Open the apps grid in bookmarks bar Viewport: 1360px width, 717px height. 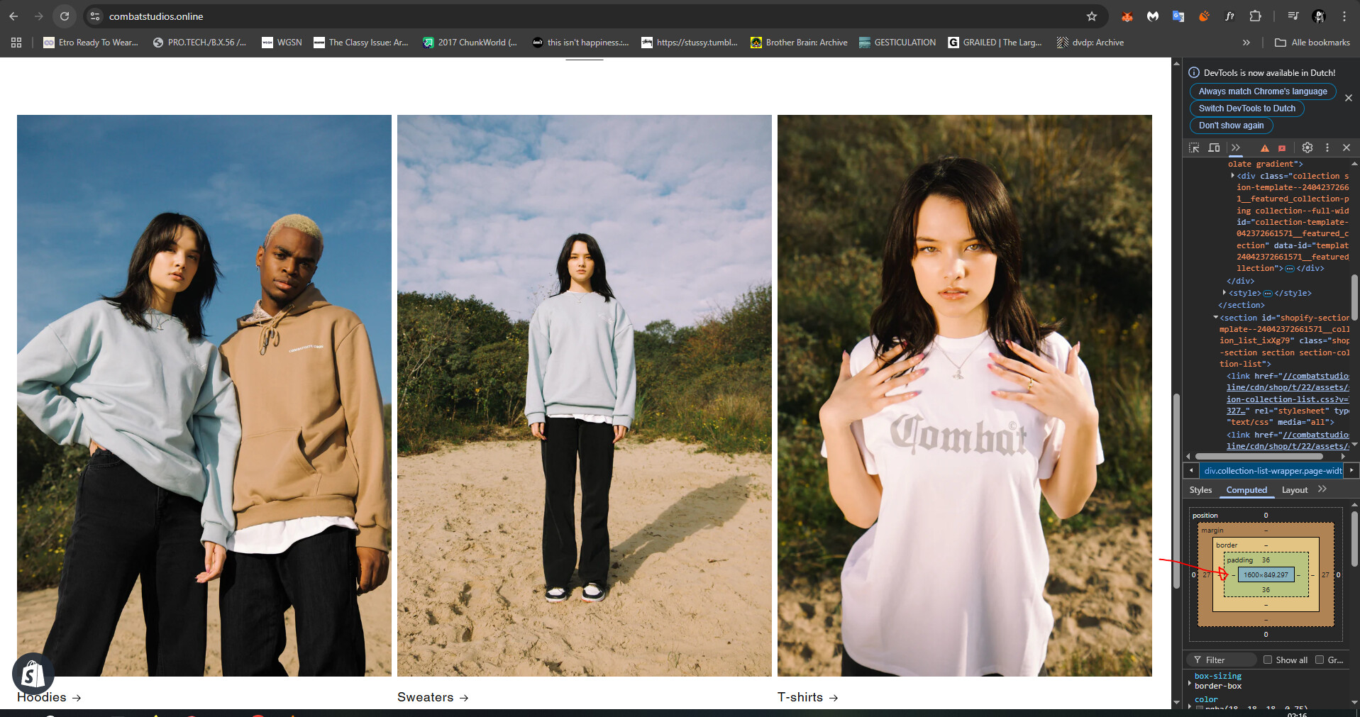coord(16,43)
